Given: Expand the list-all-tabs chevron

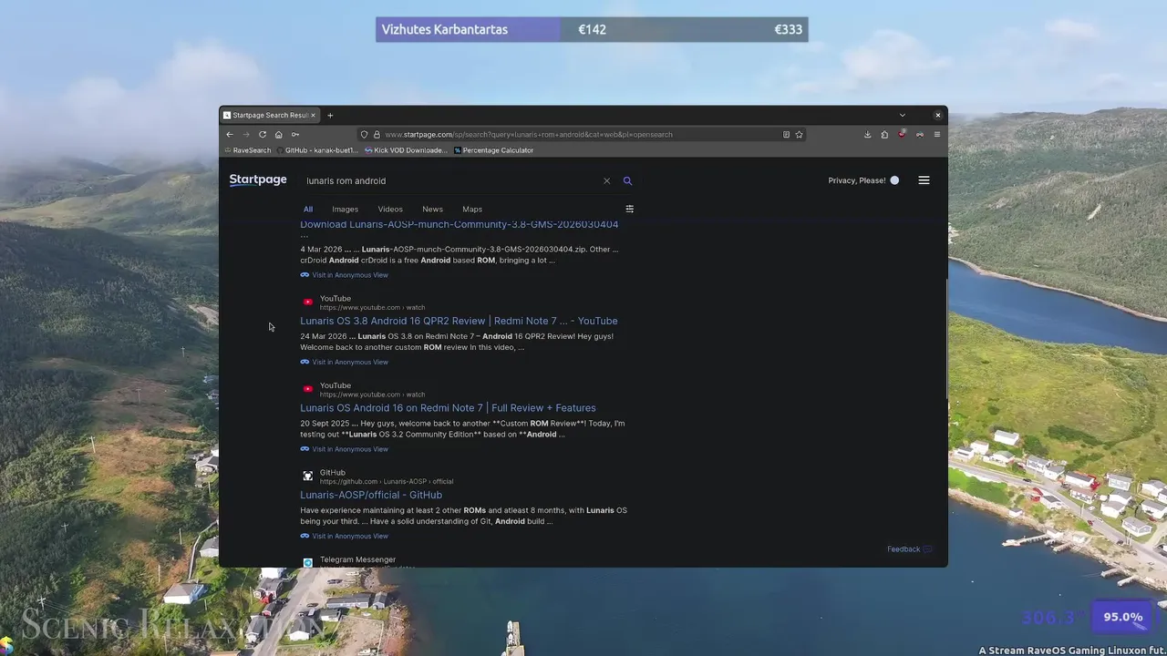Looking at the screenshot, I should click(902, 115).
